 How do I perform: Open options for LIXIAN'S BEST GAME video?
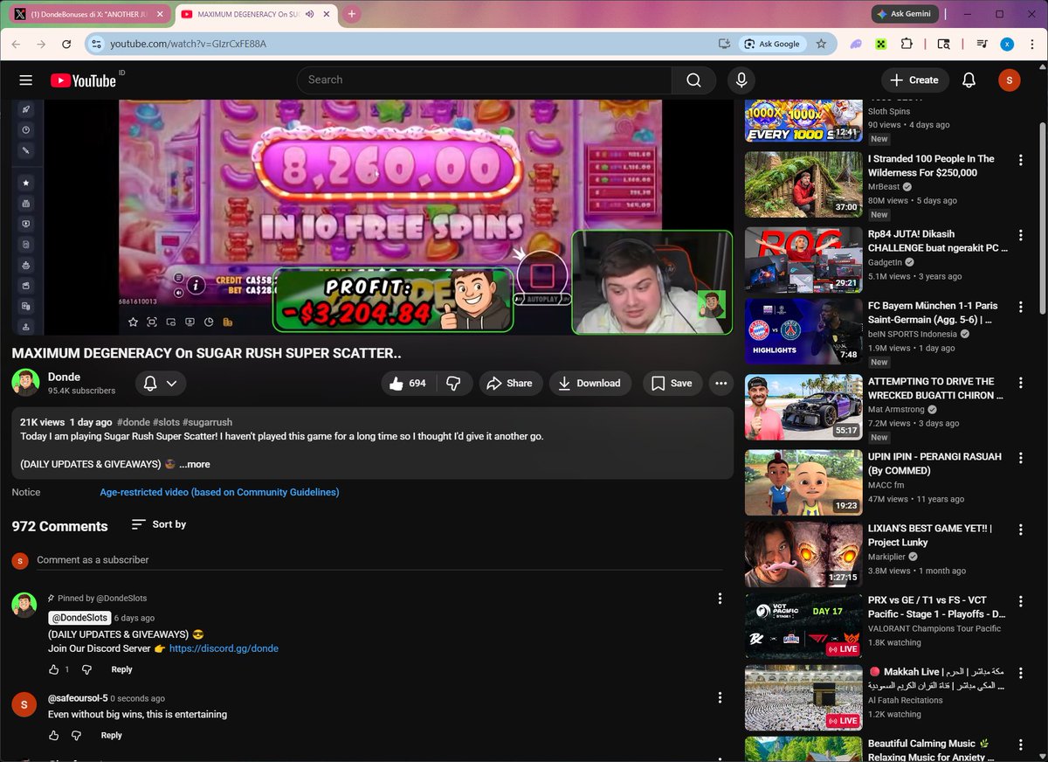1020,530
